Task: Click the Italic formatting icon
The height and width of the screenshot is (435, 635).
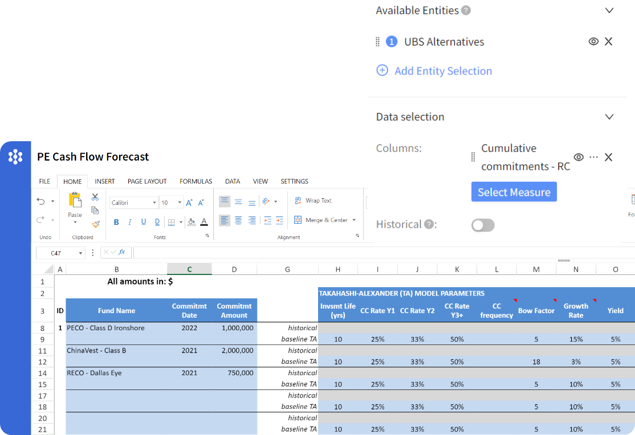Action: point(129,222)
